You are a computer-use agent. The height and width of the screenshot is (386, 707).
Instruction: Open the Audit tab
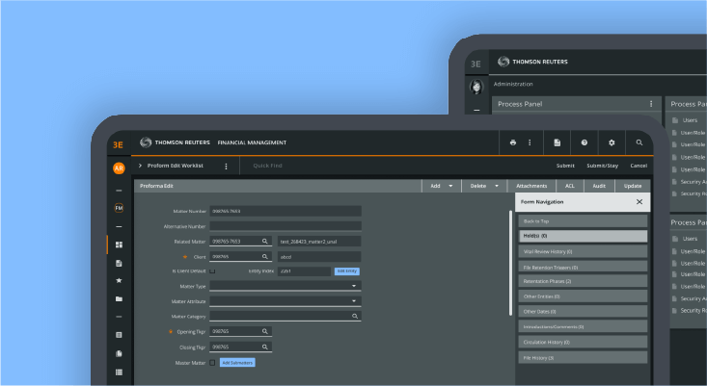[x=599, y=186]
